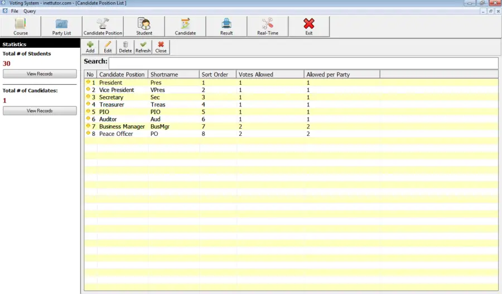The image size is (502, 294).
Task: Sort by Sort Order column header
Action: [218, 75]
